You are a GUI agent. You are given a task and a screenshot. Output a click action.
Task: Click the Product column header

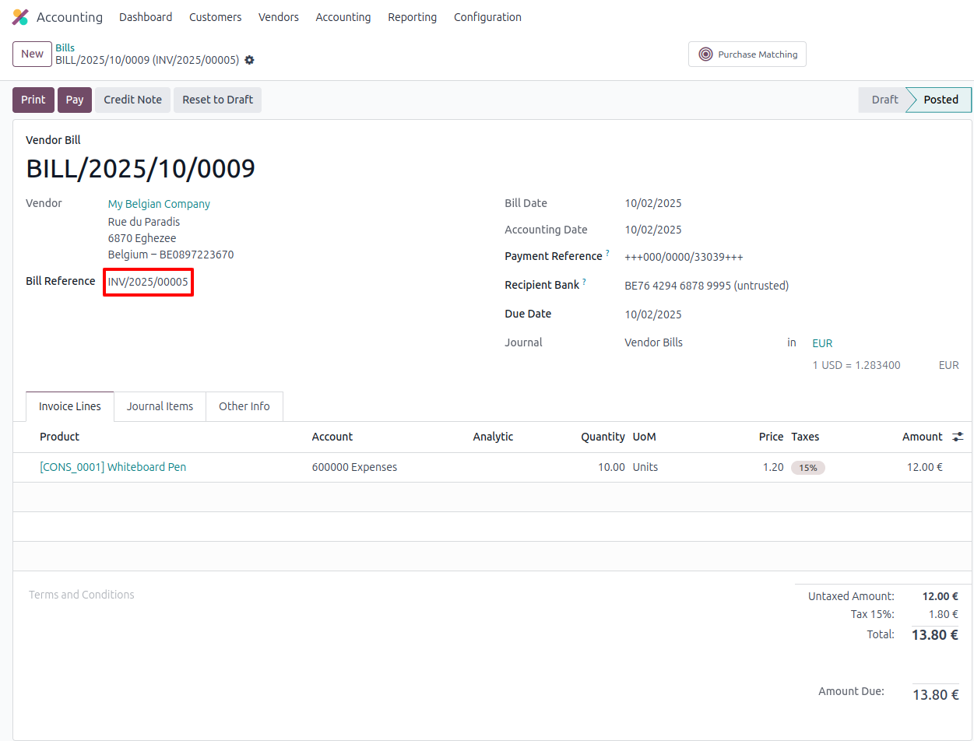60,437
